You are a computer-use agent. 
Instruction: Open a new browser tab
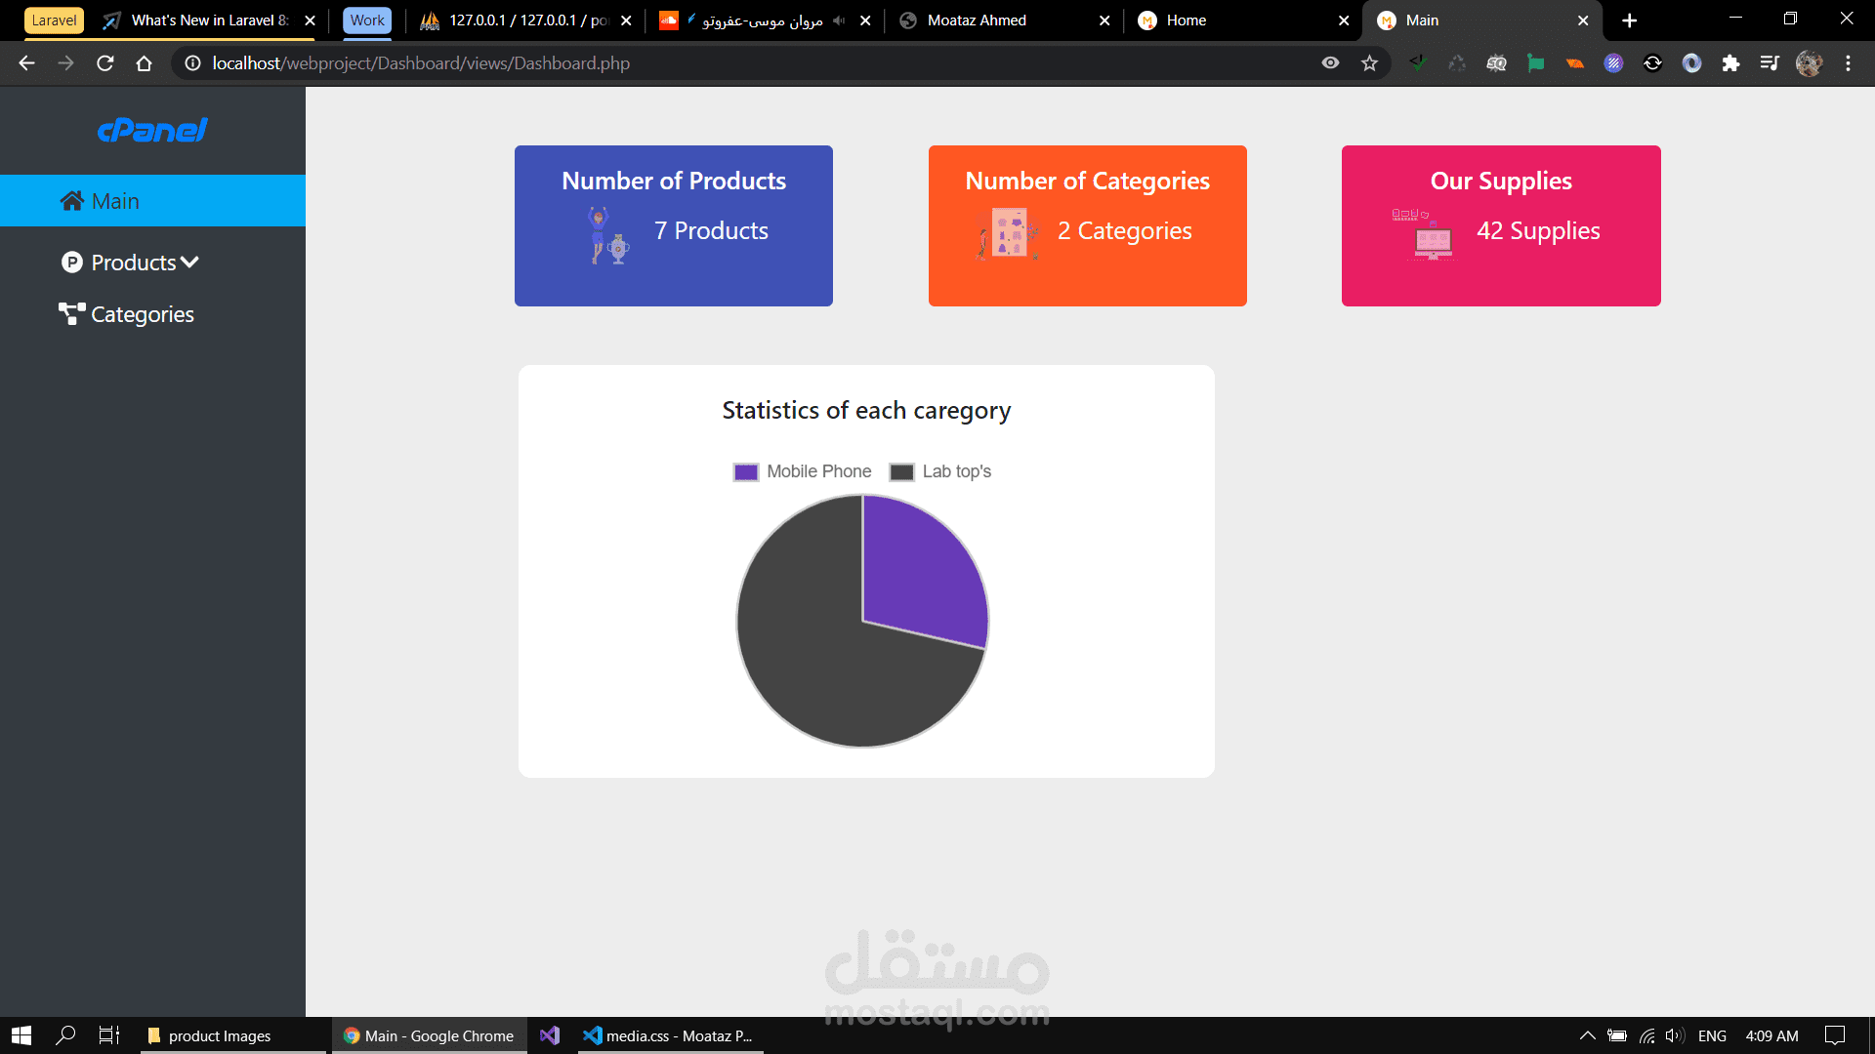click(x=1629, y=20)
